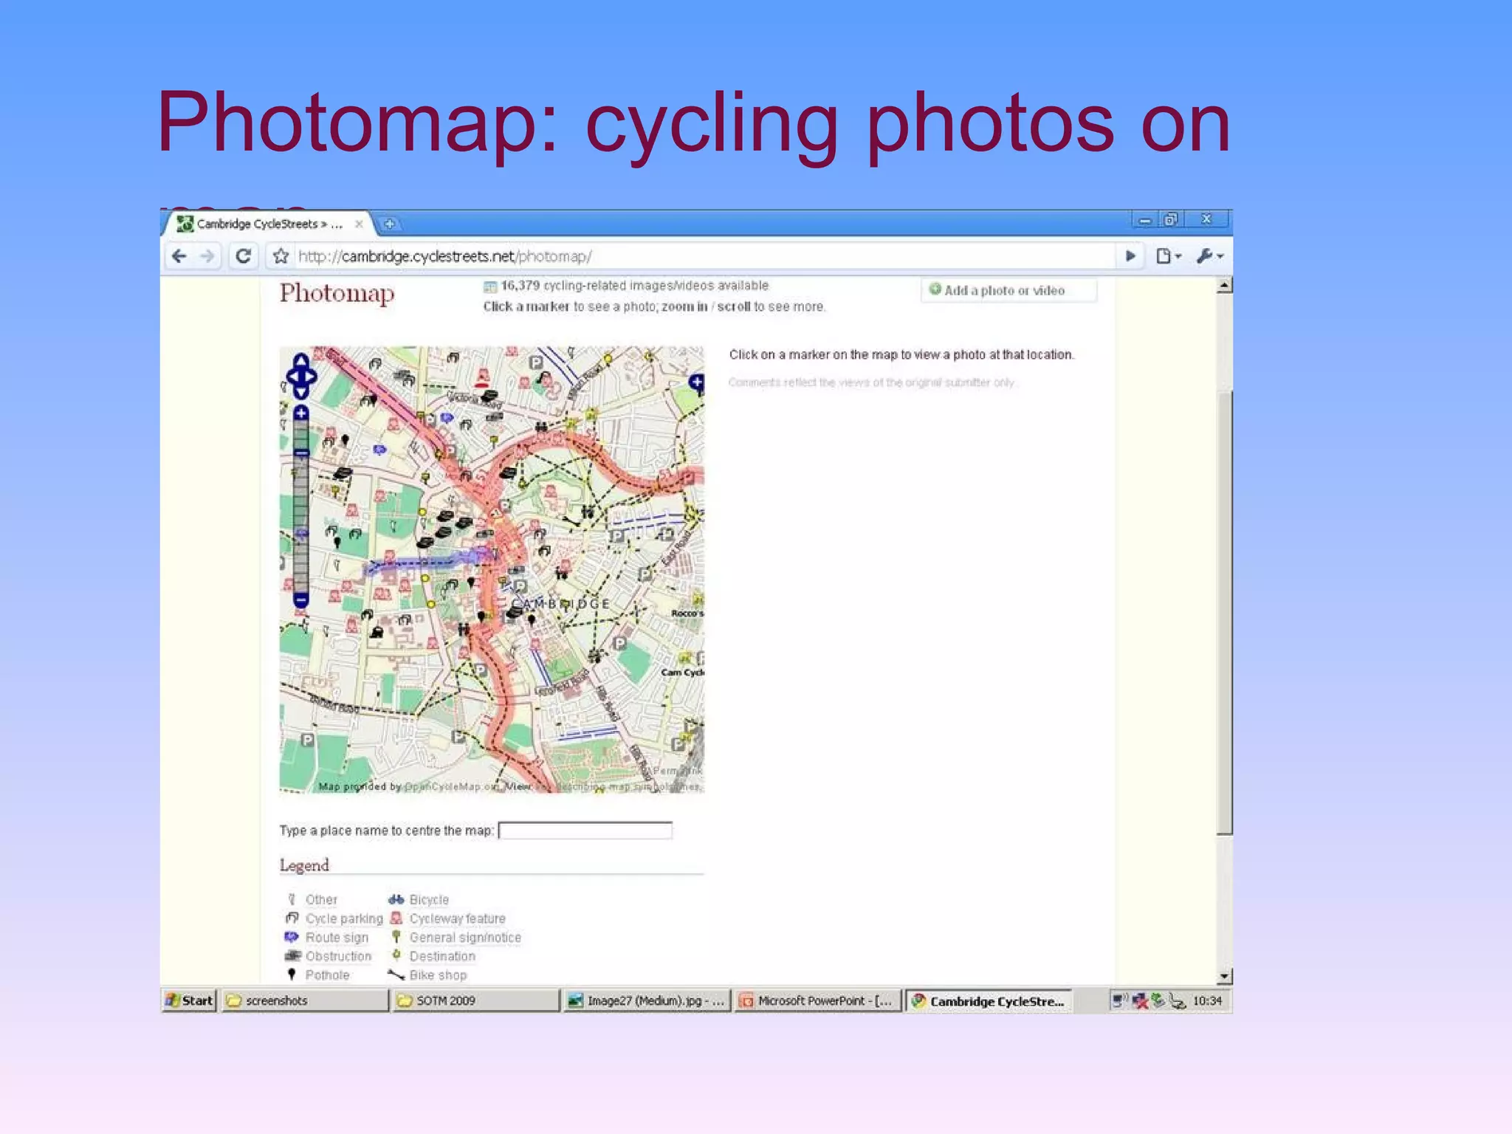Click Add a photo or video

(1008, 290)
